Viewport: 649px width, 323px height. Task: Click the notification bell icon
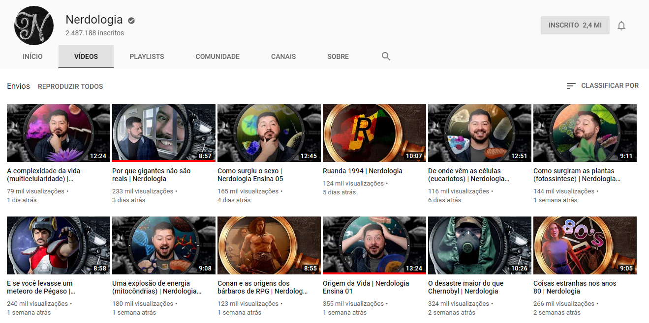pyautogui.click(x=621, y=26)
